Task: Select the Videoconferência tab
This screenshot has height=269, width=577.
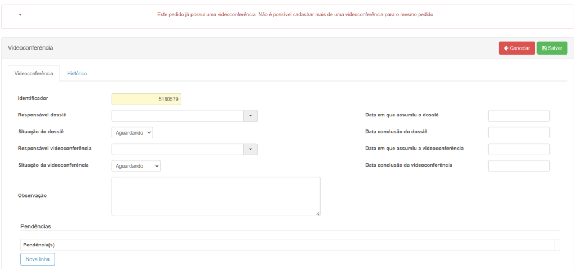Action: click(34, 74)
